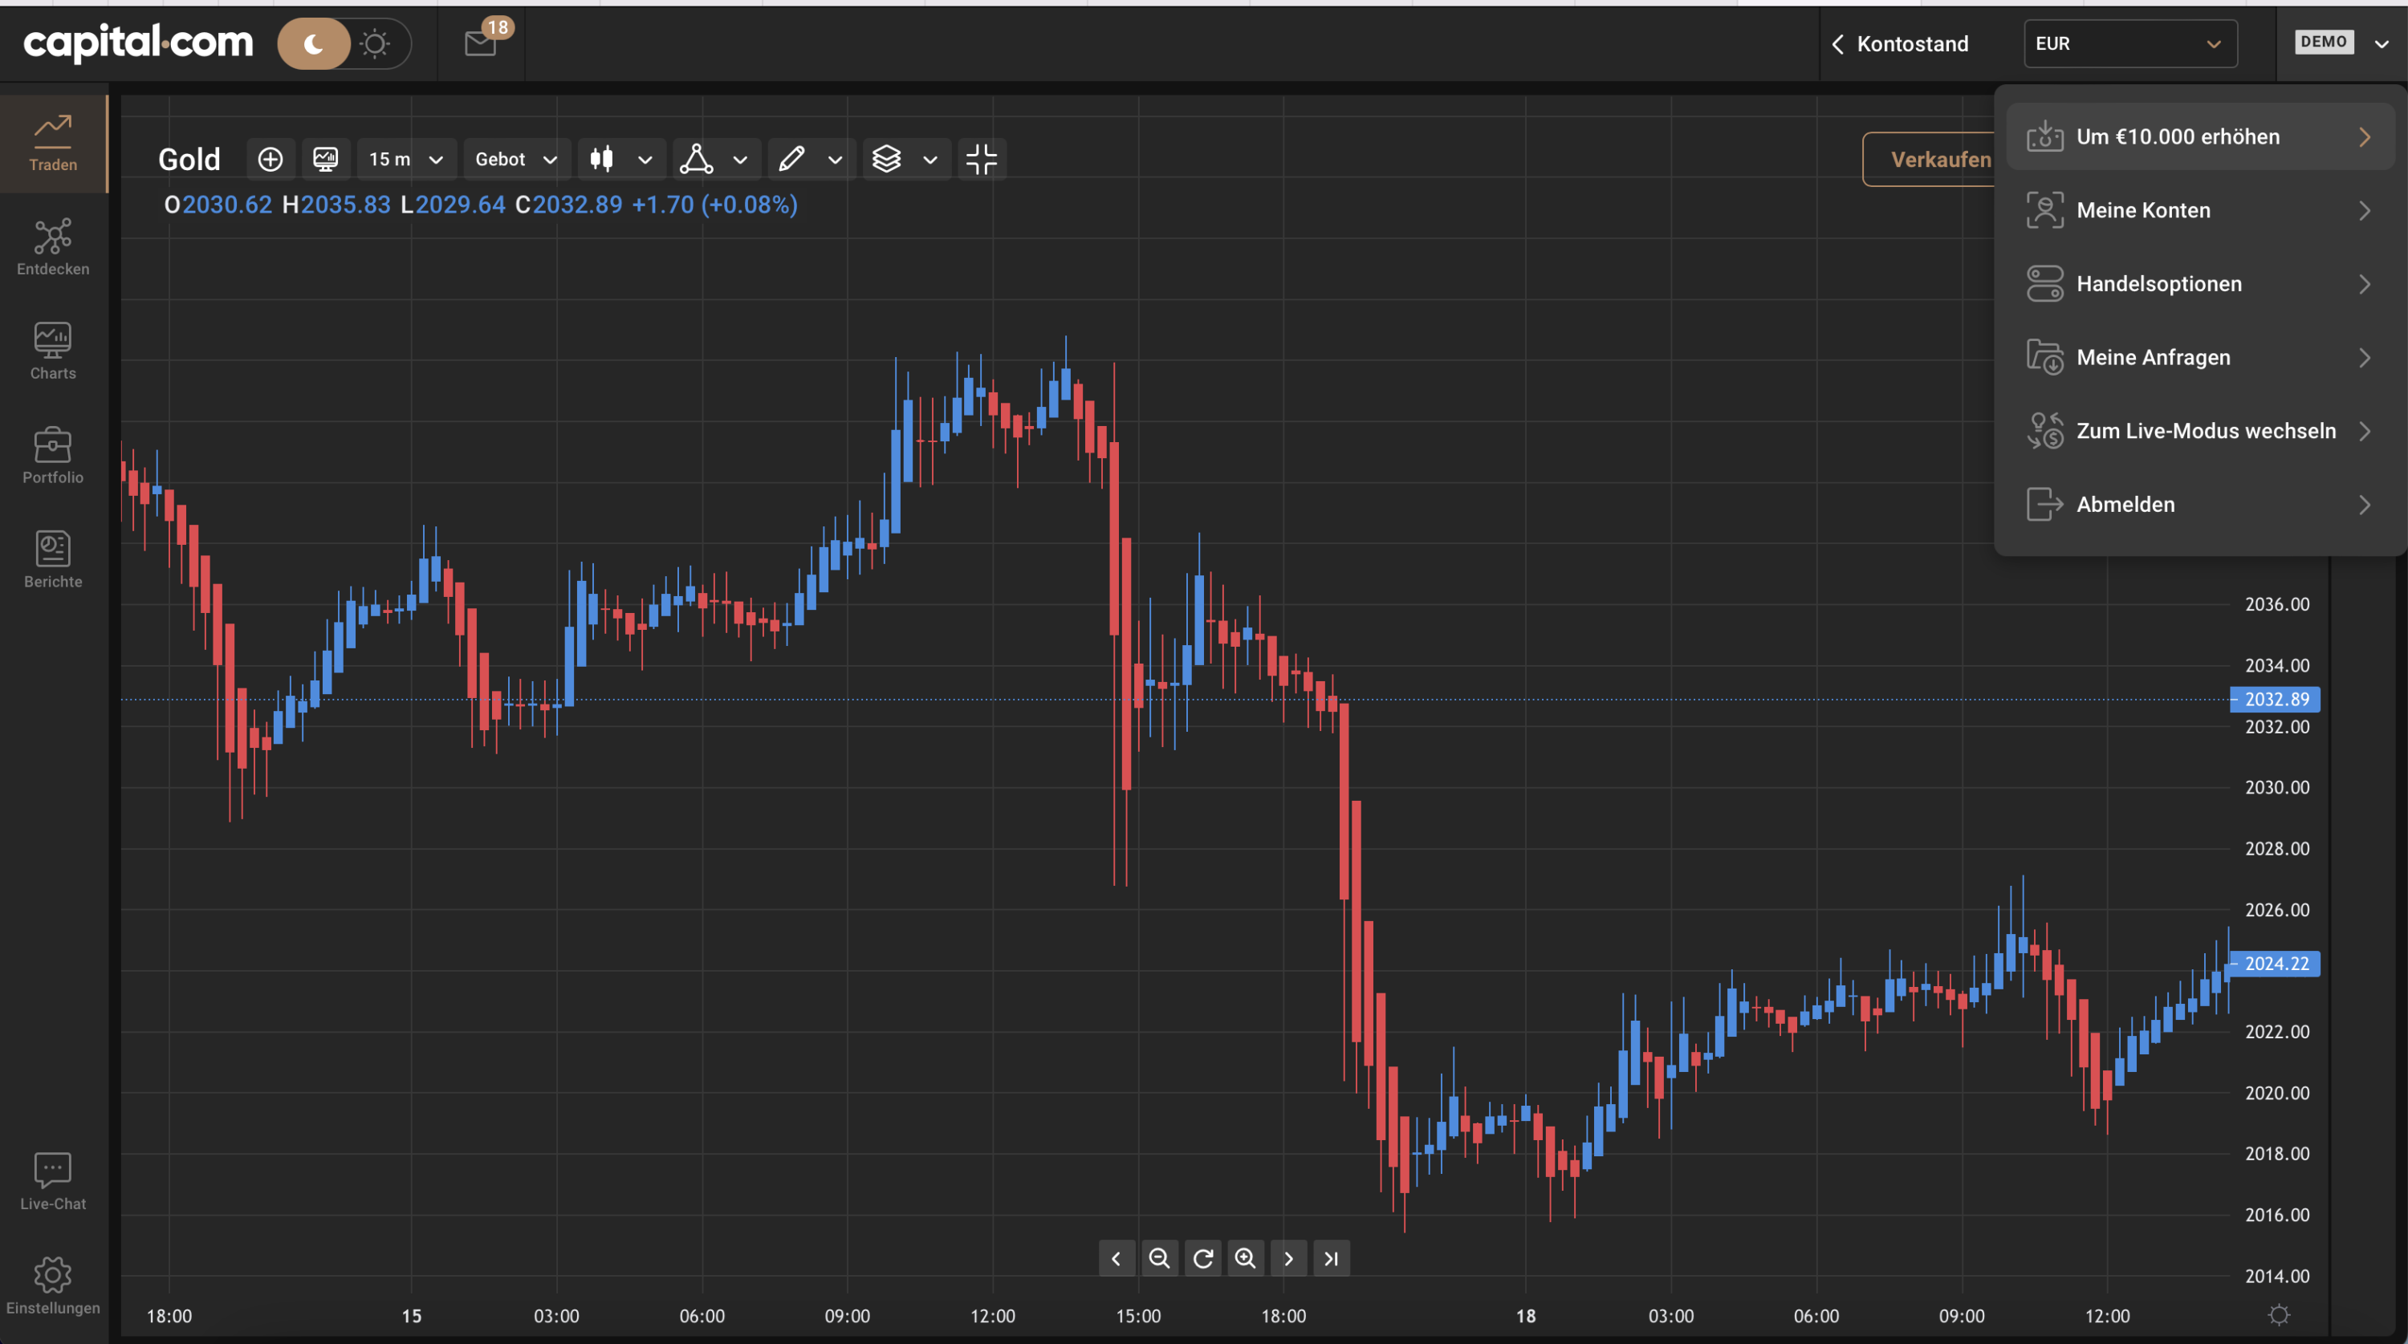Click the 2032.89 price label on axis
Screen dimensions: 2408x1344
pyautogui.click(x=2276, y=699)
